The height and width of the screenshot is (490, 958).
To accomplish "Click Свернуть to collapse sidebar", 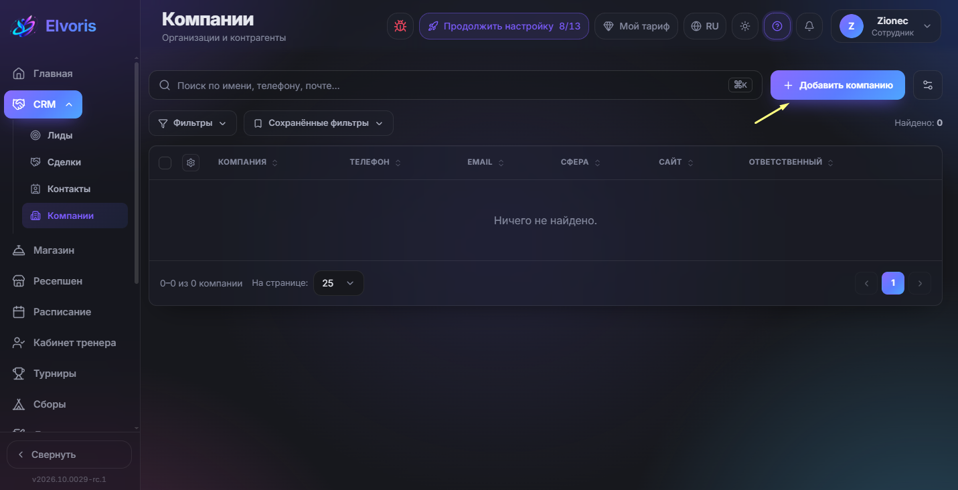I will click(x=69, y=455).
